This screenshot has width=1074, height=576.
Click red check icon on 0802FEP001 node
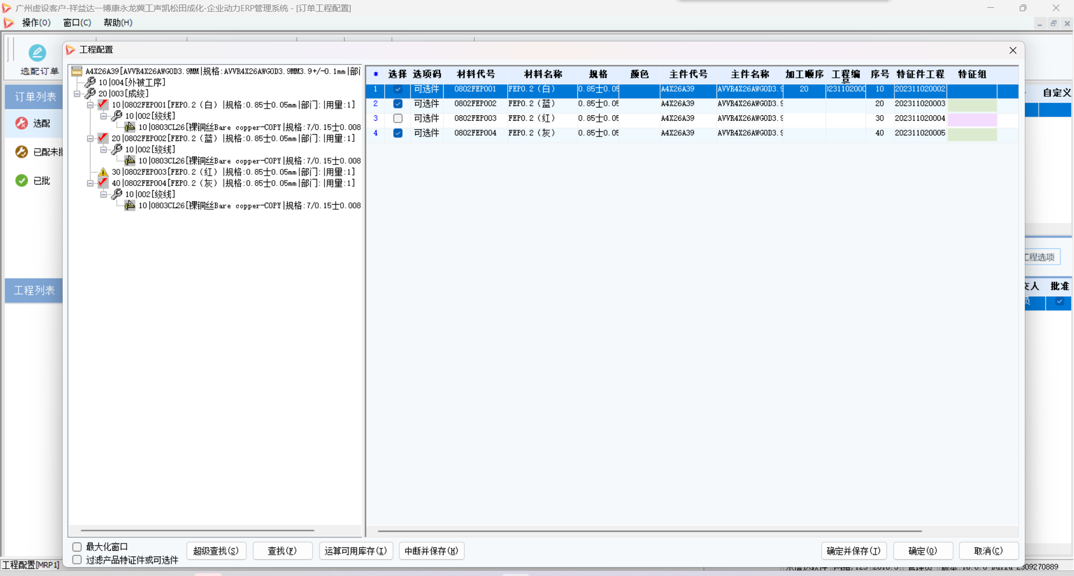coord(103,105)
